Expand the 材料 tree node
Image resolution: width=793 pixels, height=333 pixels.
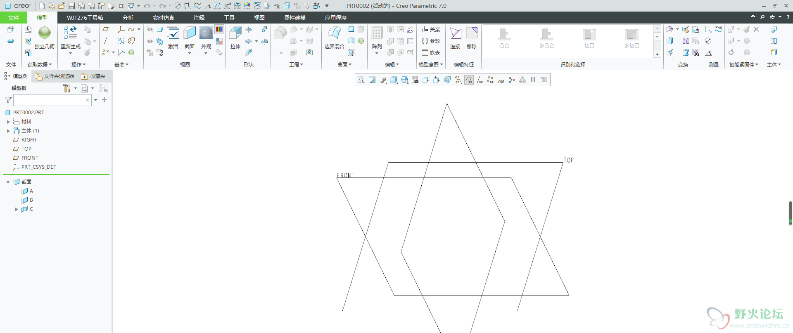tap(8, 122)
